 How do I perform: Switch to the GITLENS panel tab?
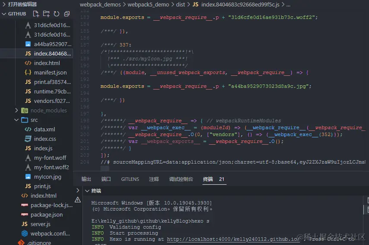tap(130, 179)
